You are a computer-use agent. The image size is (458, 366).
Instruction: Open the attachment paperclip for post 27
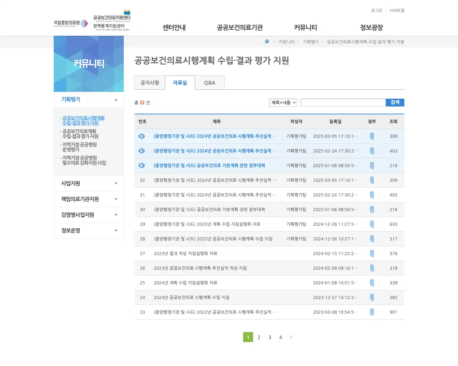click(372, 253)
